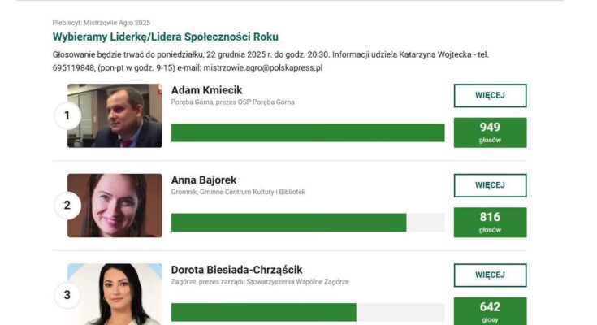Click the rank 1 circle badge
This screenshot has height=325, width=597.
[x=67, y=115]
